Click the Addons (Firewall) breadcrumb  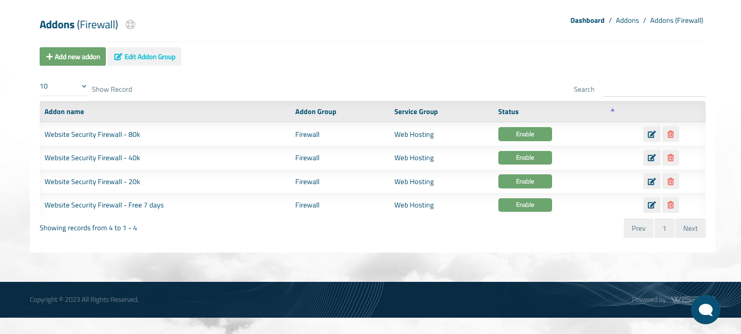pyautogui.click(x=676, y=21)
